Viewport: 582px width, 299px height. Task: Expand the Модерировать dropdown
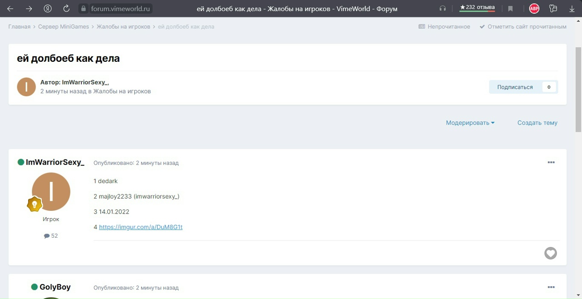pos(470,123)
